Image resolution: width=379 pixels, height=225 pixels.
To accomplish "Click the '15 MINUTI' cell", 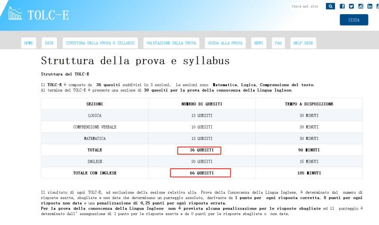I will coord(309,161).
